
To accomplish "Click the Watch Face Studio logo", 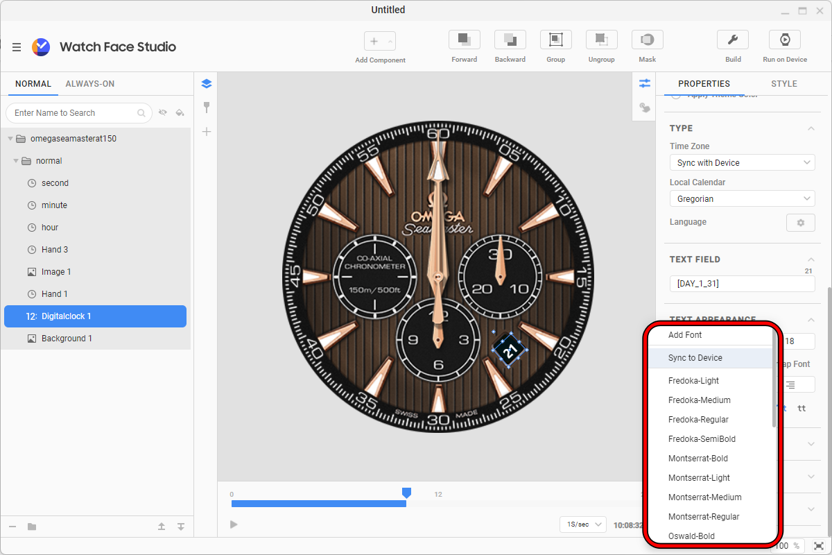I will (41, 46).
